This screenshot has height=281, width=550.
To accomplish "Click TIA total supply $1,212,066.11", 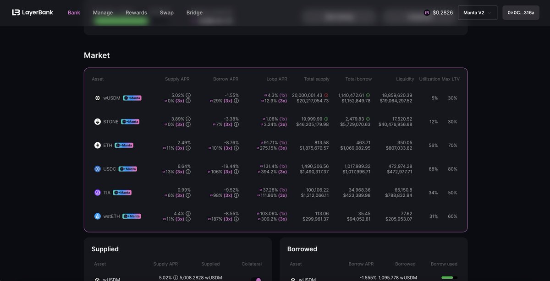I will (315, 195).
